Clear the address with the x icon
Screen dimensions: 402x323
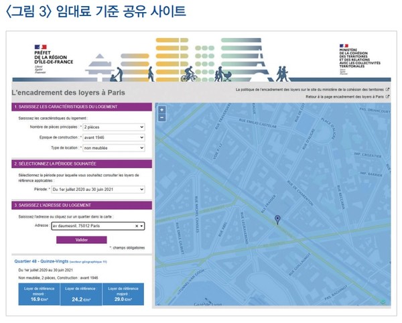(x=136, y=227)
